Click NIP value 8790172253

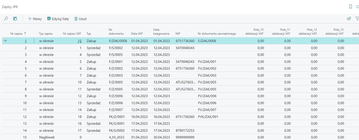185,130
